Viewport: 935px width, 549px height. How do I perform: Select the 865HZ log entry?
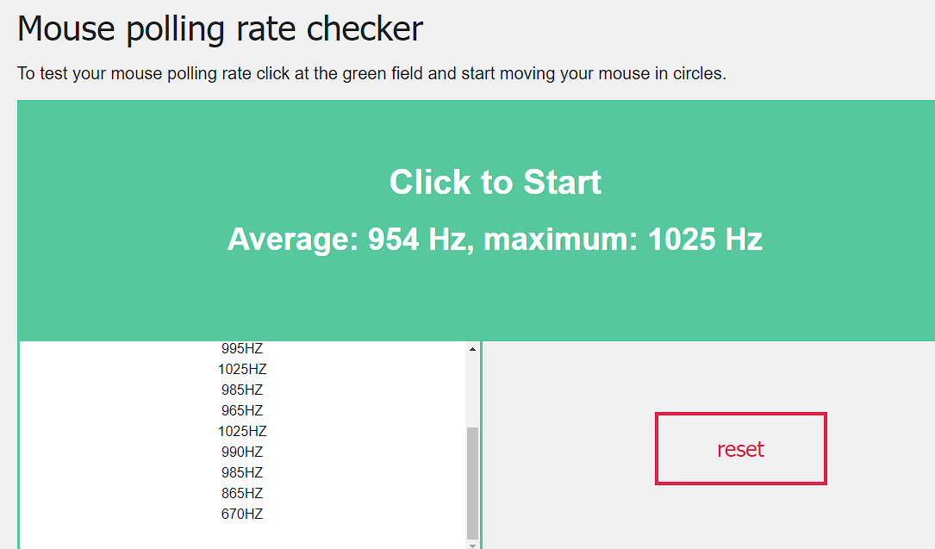tap(242, 493)
